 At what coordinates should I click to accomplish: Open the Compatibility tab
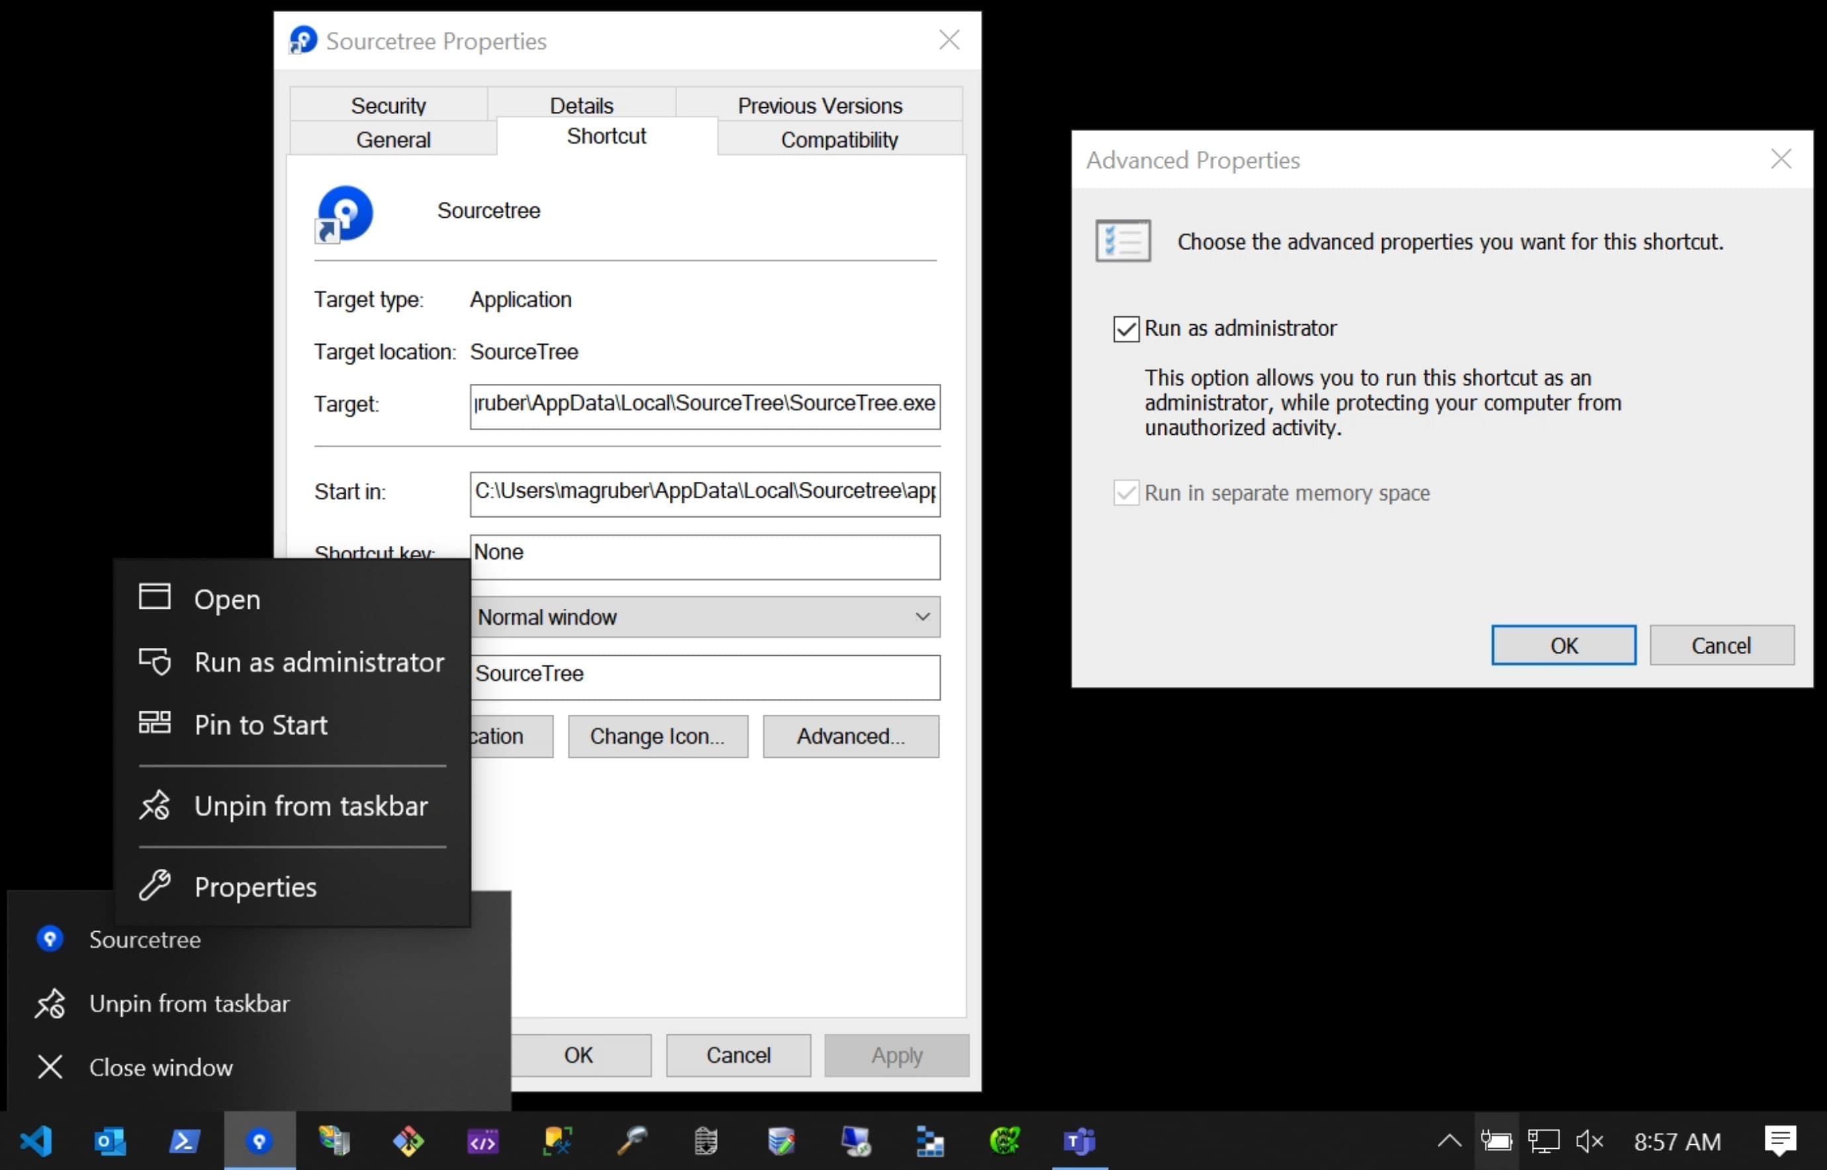839,139
